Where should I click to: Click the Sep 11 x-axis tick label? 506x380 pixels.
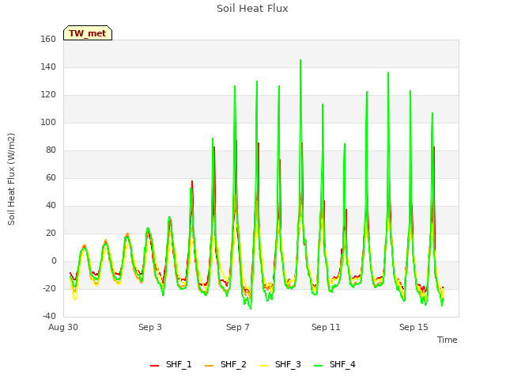pos(326,327)
